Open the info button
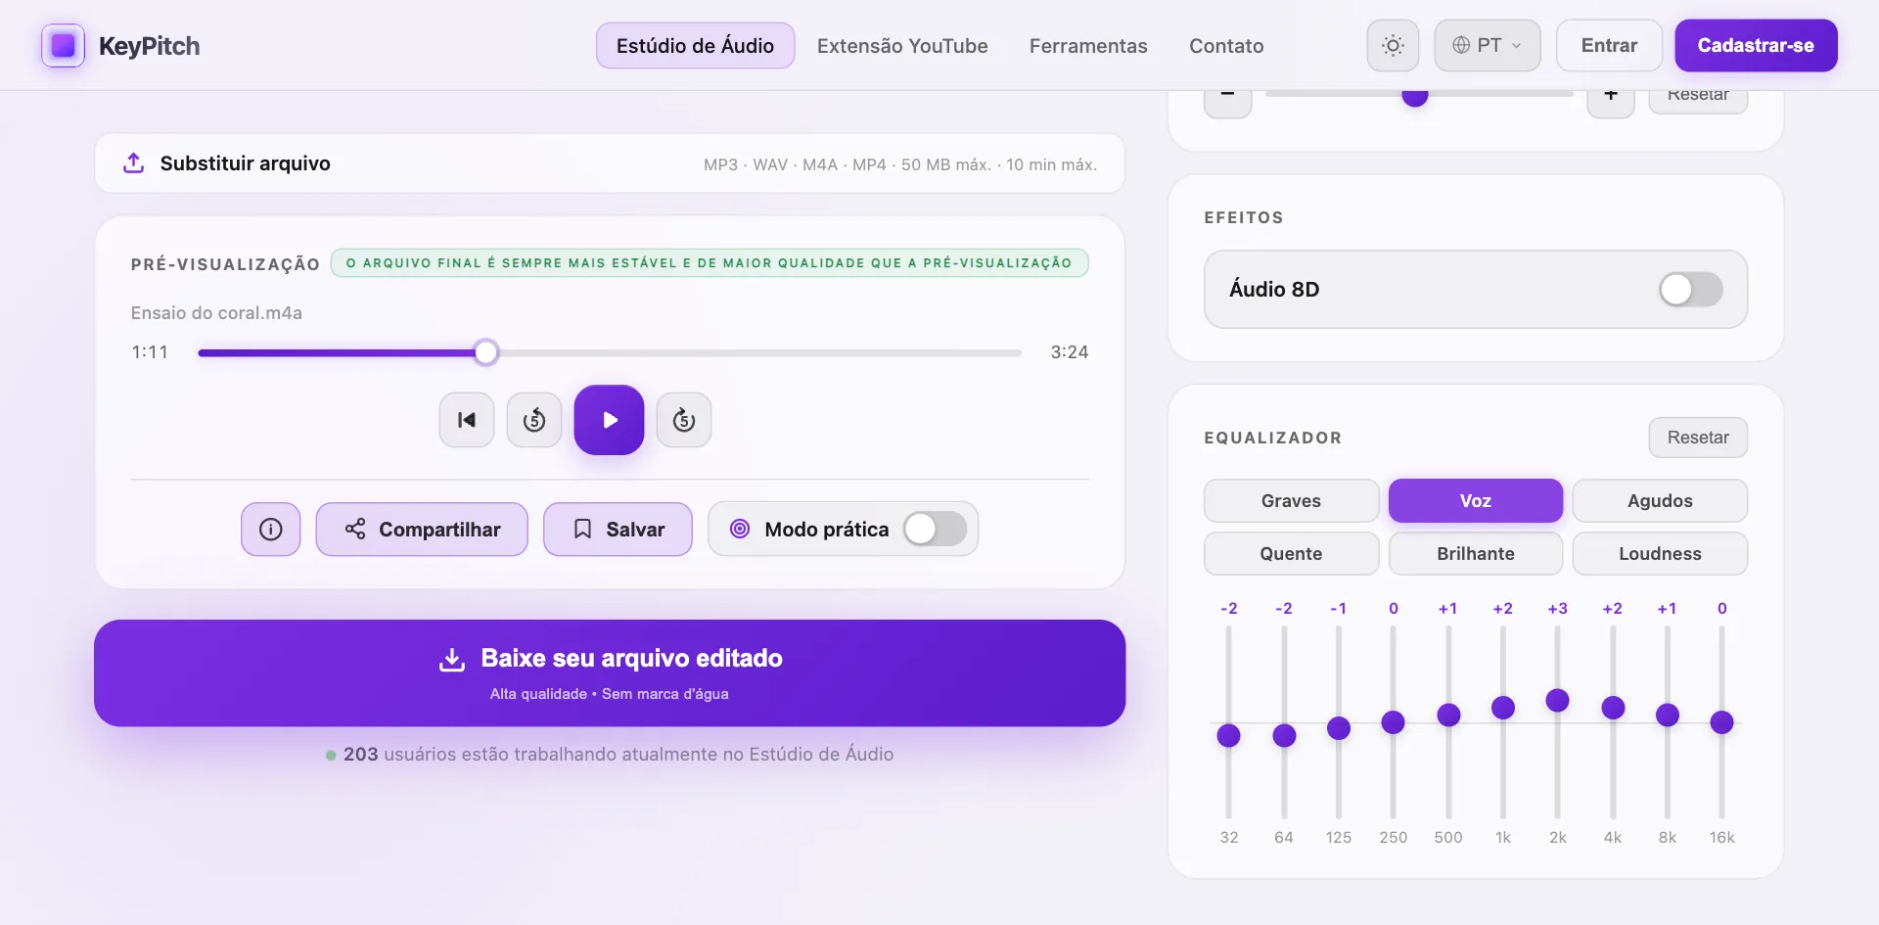 pos(271,530)
